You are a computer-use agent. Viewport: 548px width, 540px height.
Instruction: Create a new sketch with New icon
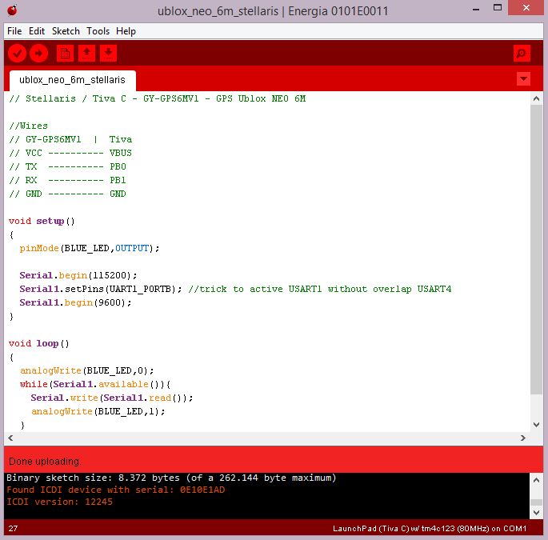point(65,54)
